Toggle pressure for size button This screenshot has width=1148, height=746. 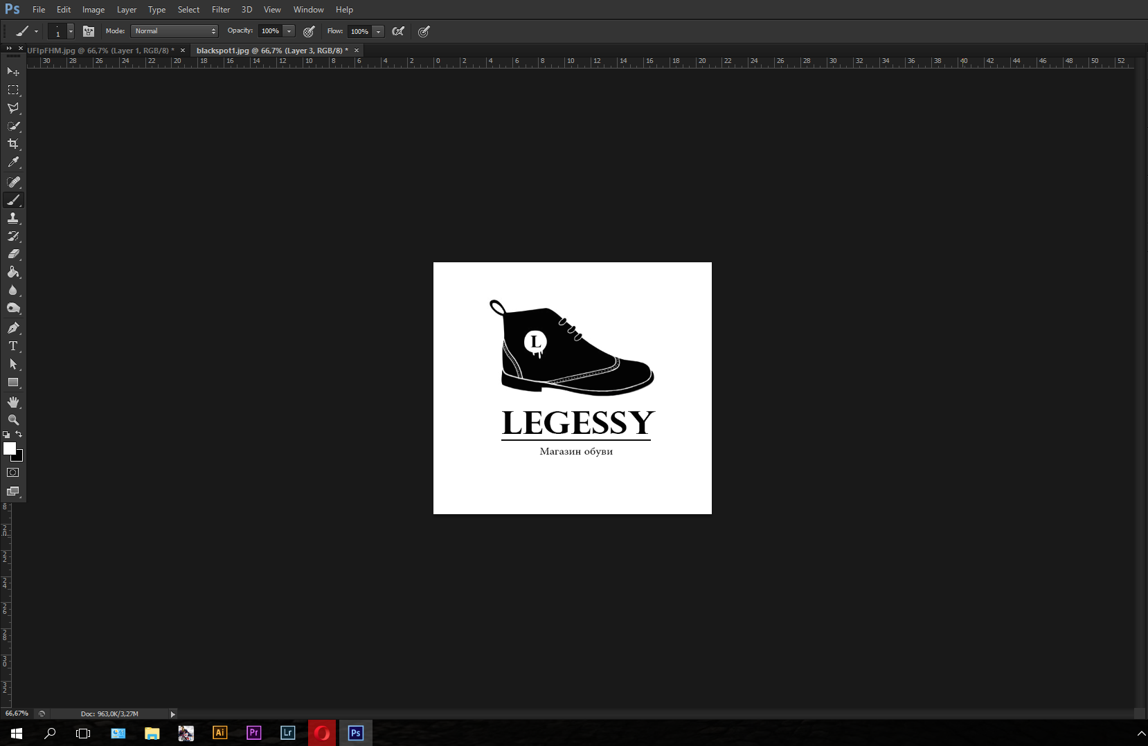pyautogui.click(x=424, y=31)
